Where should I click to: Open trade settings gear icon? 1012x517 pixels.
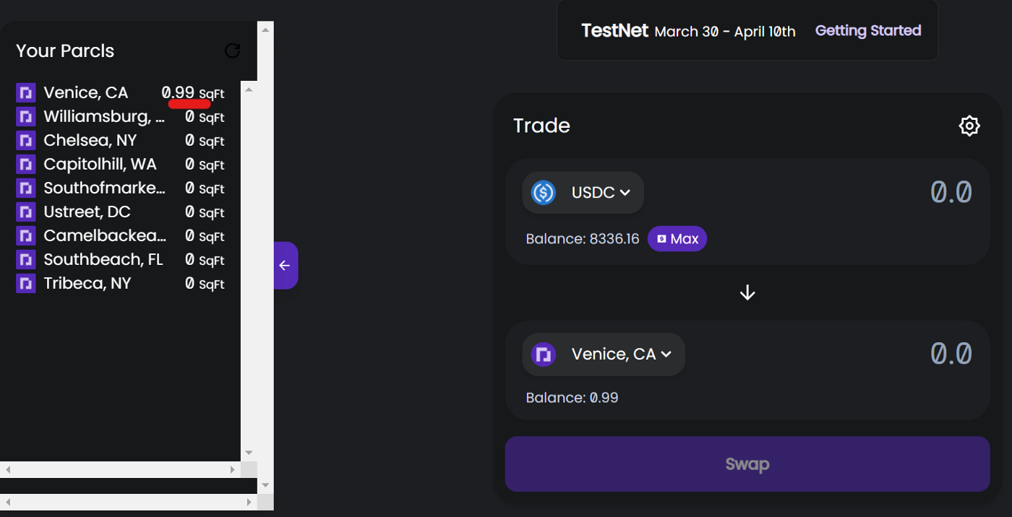click(969, 126)
